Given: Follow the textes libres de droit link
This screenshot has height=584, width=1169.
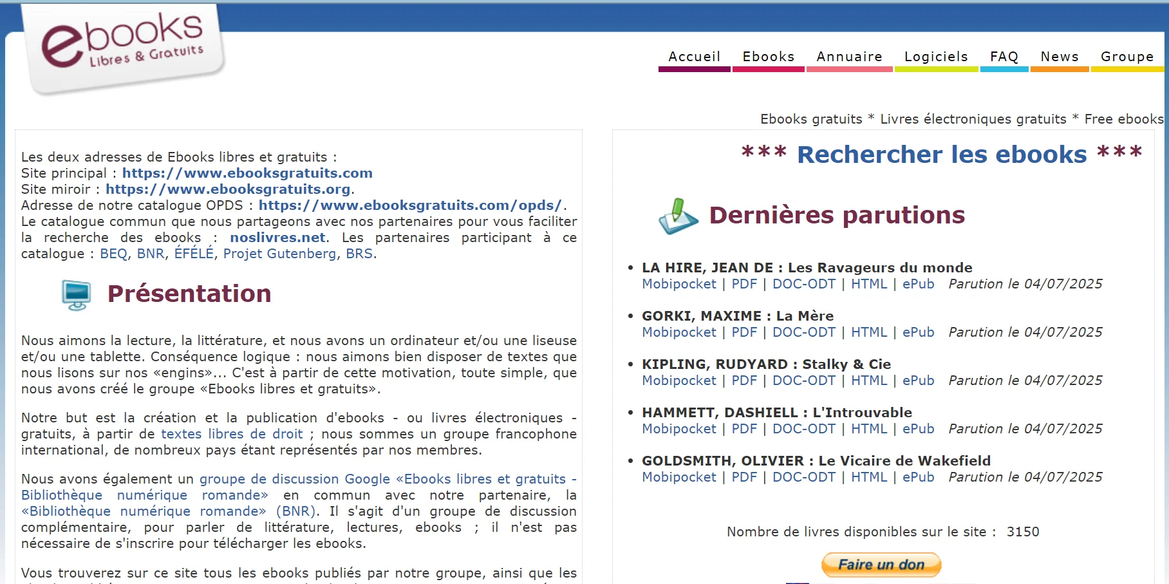Looking at the screenshot, I should point(232,434).
